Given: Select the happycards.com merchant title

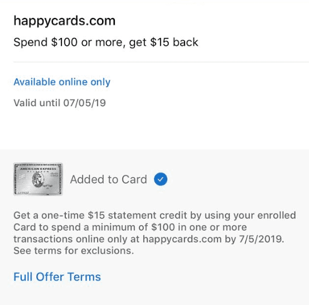Looking at the screenshot, I should coord(65,21).
